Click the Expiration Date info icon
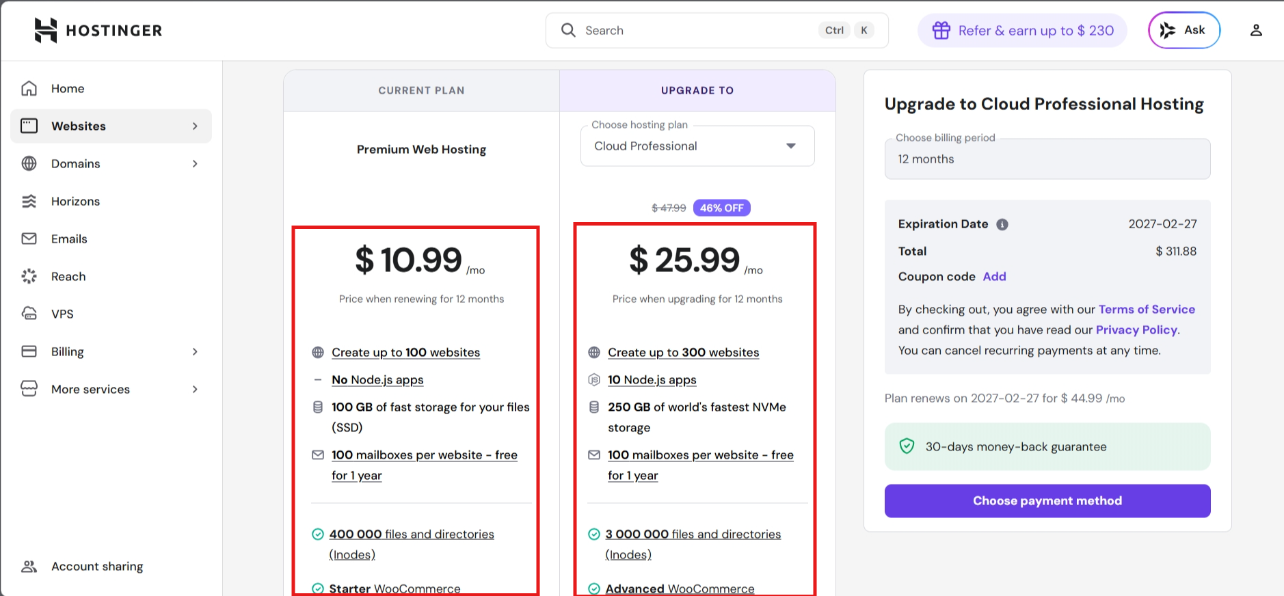1284x596 pixels. [x=1002, y=224]
